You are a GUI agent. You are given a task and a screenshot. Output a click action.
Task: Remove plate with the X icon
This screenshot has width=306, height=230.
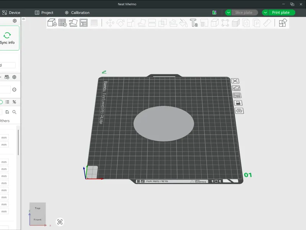(235, 81)
